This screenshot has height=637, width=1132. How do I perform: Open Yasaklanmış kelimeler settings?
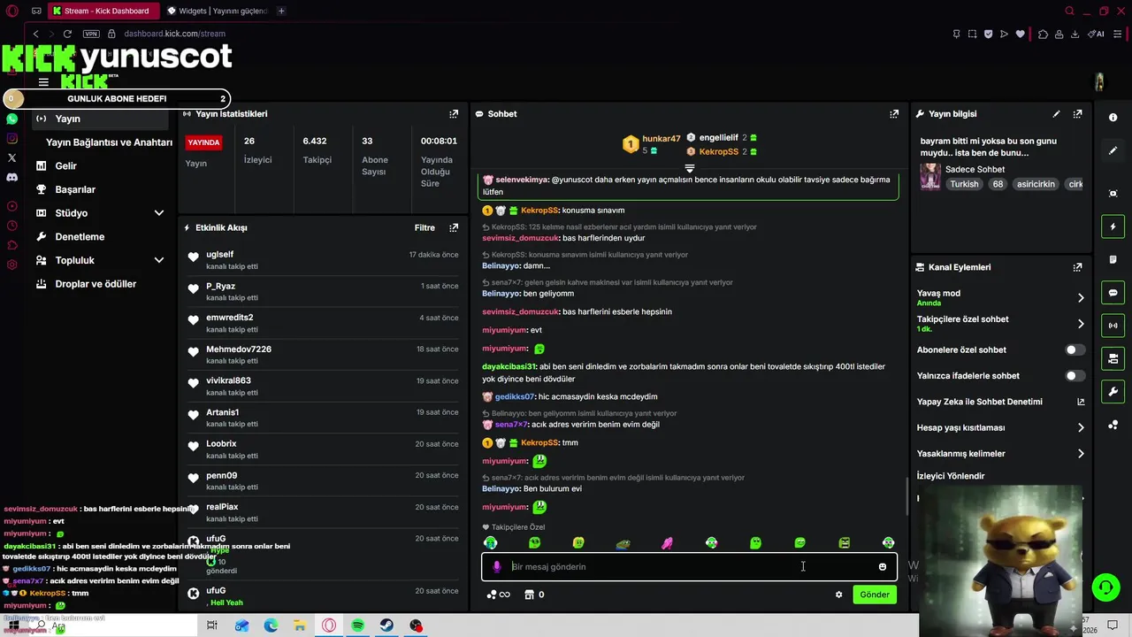click(1000, 454)
